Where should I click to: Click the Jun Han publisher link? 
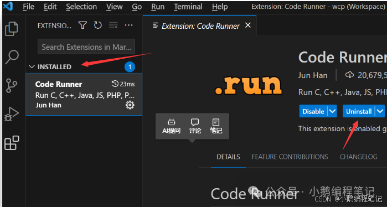[313, 75]
